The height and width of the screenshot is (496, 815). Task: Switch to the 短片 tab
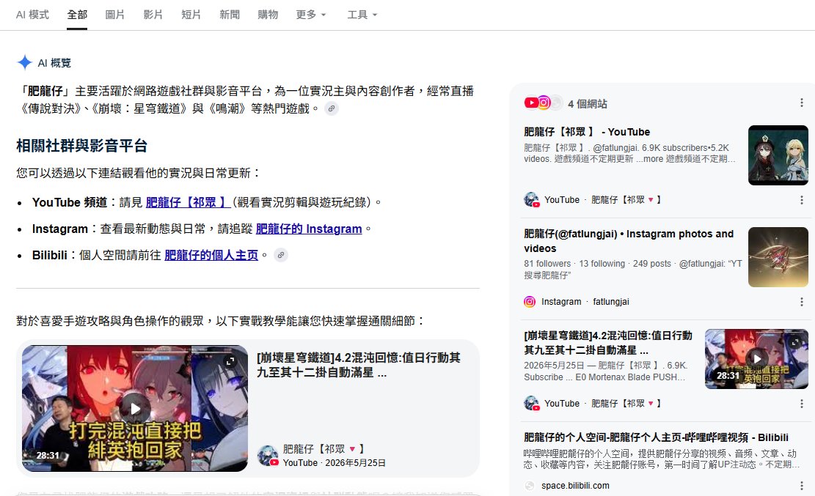point(191,15)
